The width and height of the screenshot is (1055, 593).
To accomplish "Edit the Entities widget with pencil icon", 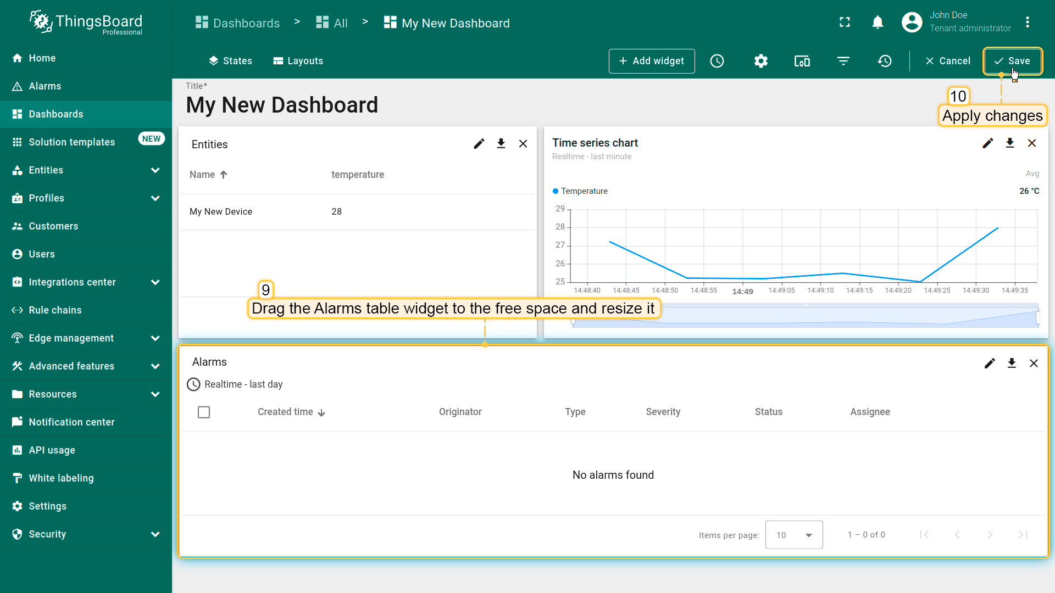I will (479, 144).
